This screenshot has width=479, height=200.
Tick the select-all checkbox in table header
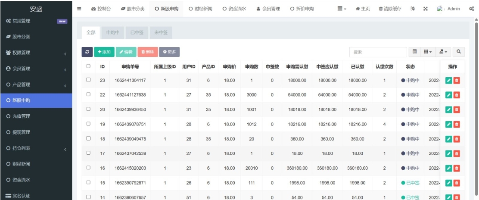click(x=88, y=66)
